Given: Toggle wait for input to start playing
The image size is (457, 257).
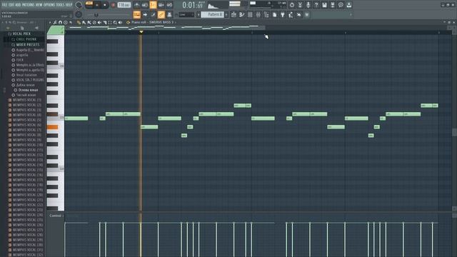Looking at the screenshot, I should [145, 5].
